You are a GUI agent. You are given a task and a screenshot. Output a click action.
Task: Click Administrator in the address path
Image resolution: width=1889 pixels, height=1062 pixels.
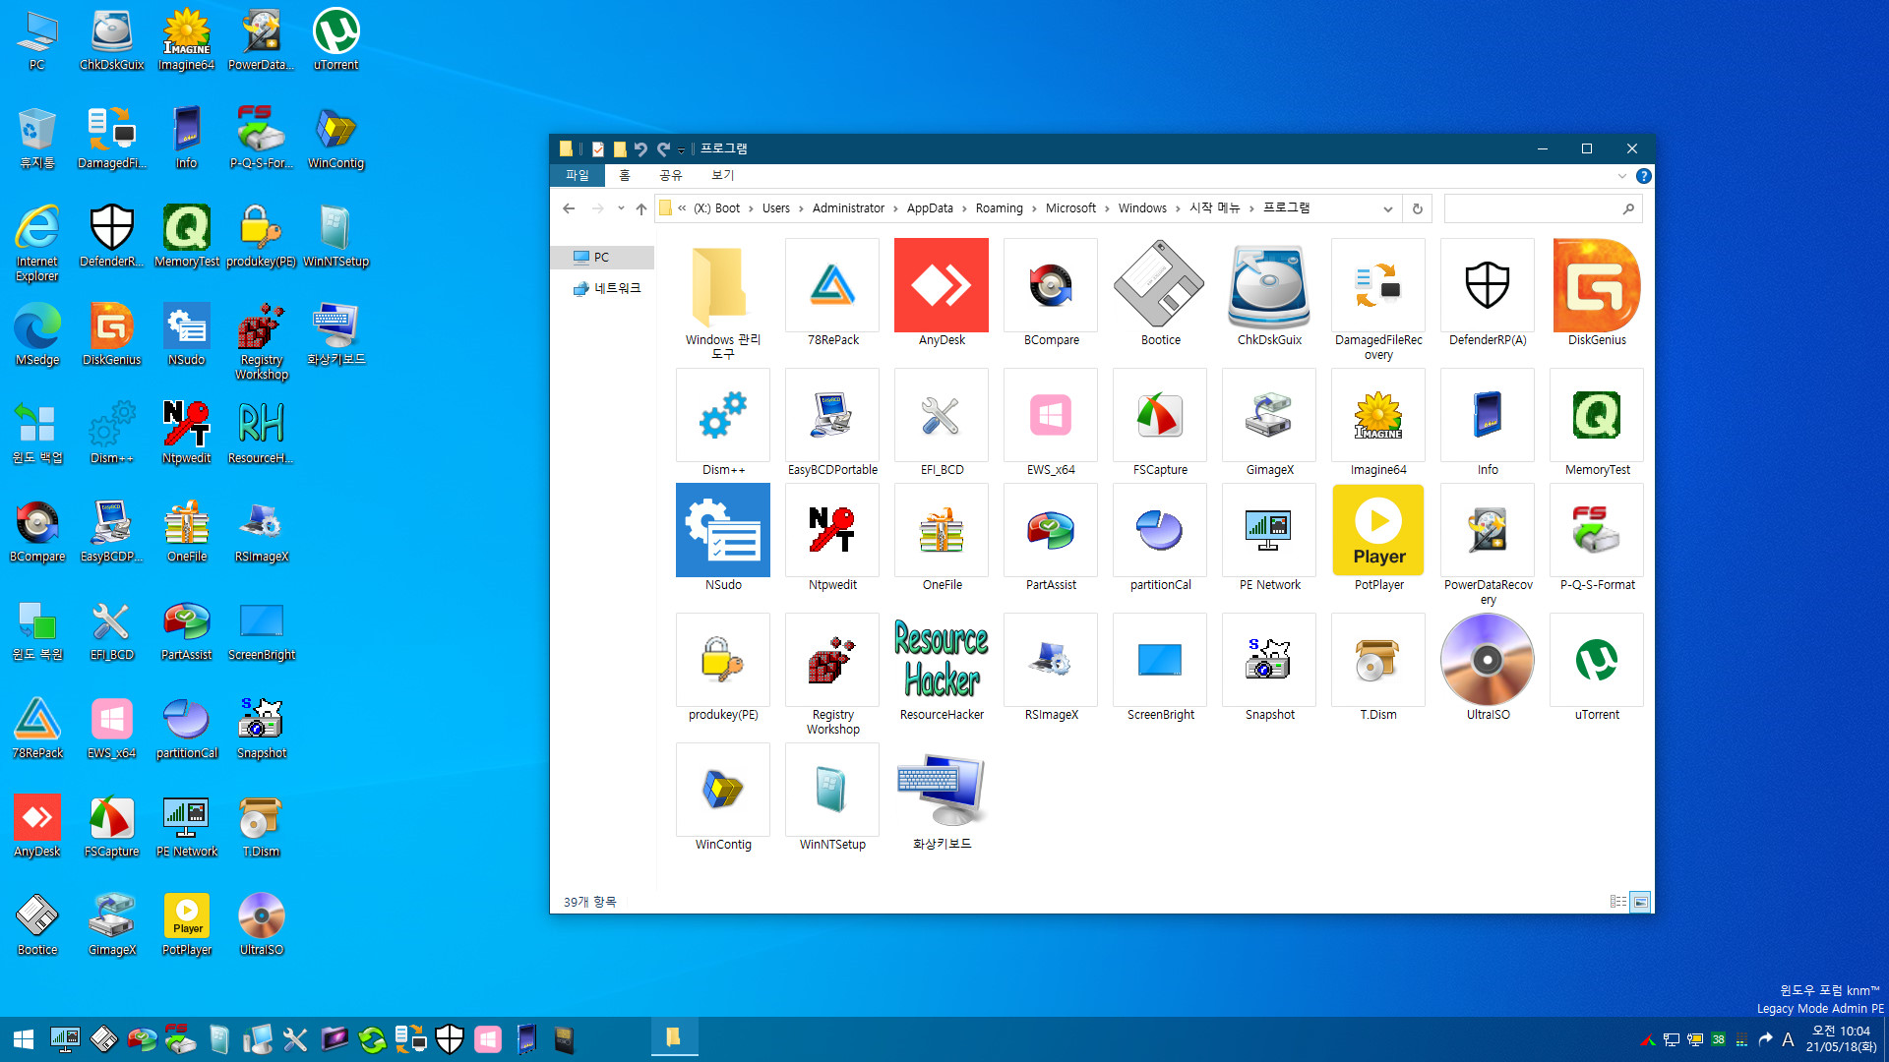[x=848, y=208]
